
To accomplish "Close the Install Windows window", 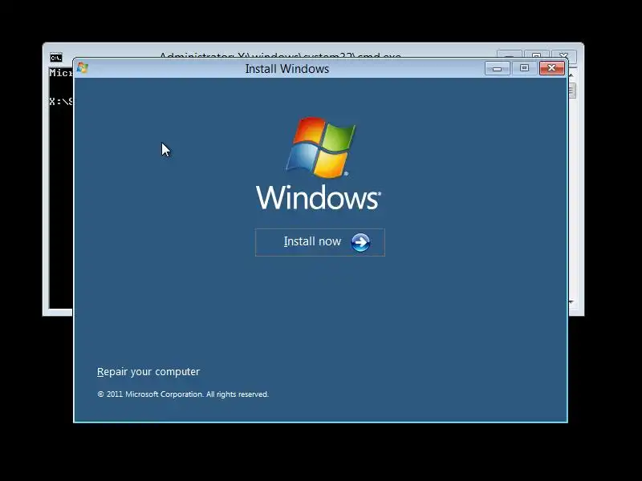I will click(x=551, y=68).
